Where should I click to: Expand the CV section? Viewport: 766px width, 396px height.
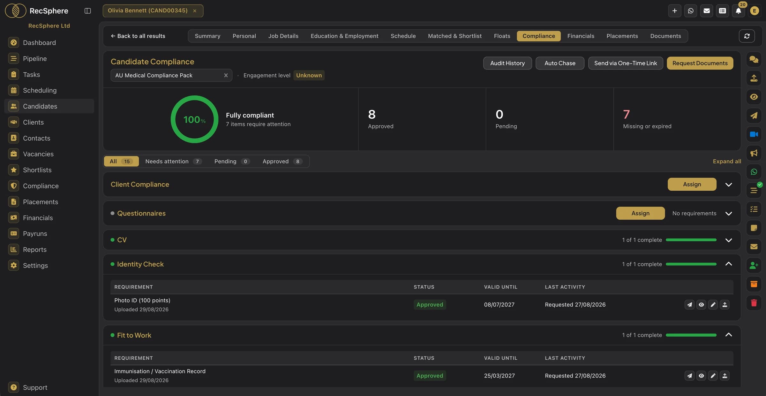[x=728, y=240]
